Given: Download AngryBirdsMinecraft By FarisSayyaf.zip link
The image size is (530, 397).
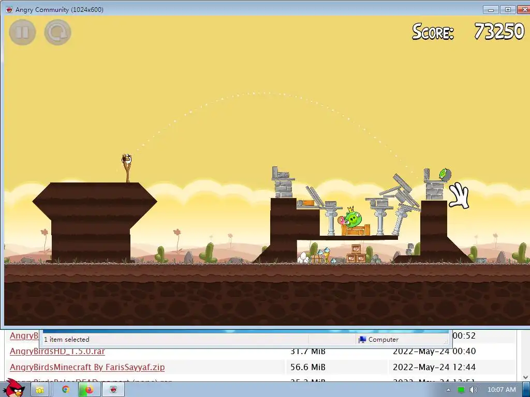Looking at the screenshot, I should [87, 367].
